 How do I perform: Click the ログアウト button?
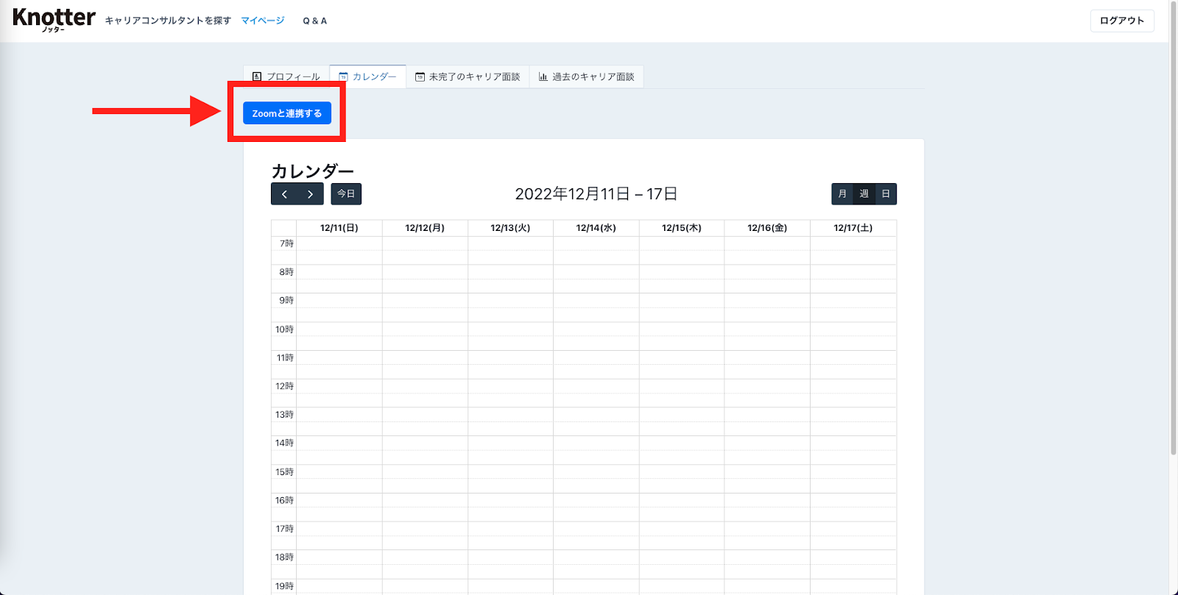tap(1121, 21)
